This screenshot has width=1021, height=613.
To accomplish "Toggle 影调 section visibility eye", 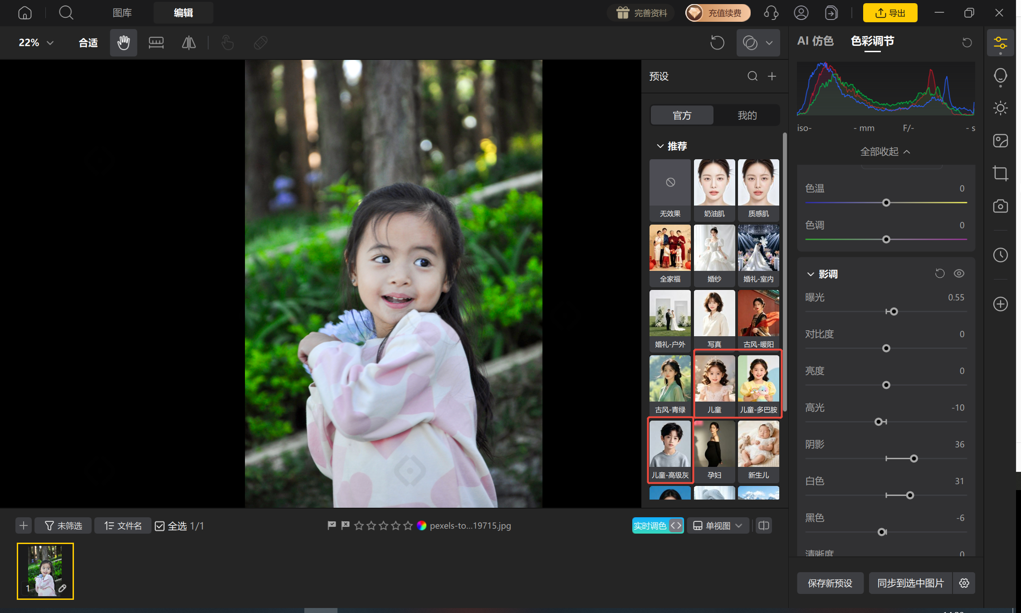I will 959,274.
